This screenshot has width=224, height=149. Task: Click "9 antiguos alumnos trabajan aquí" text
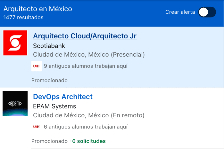click(86, 66)
